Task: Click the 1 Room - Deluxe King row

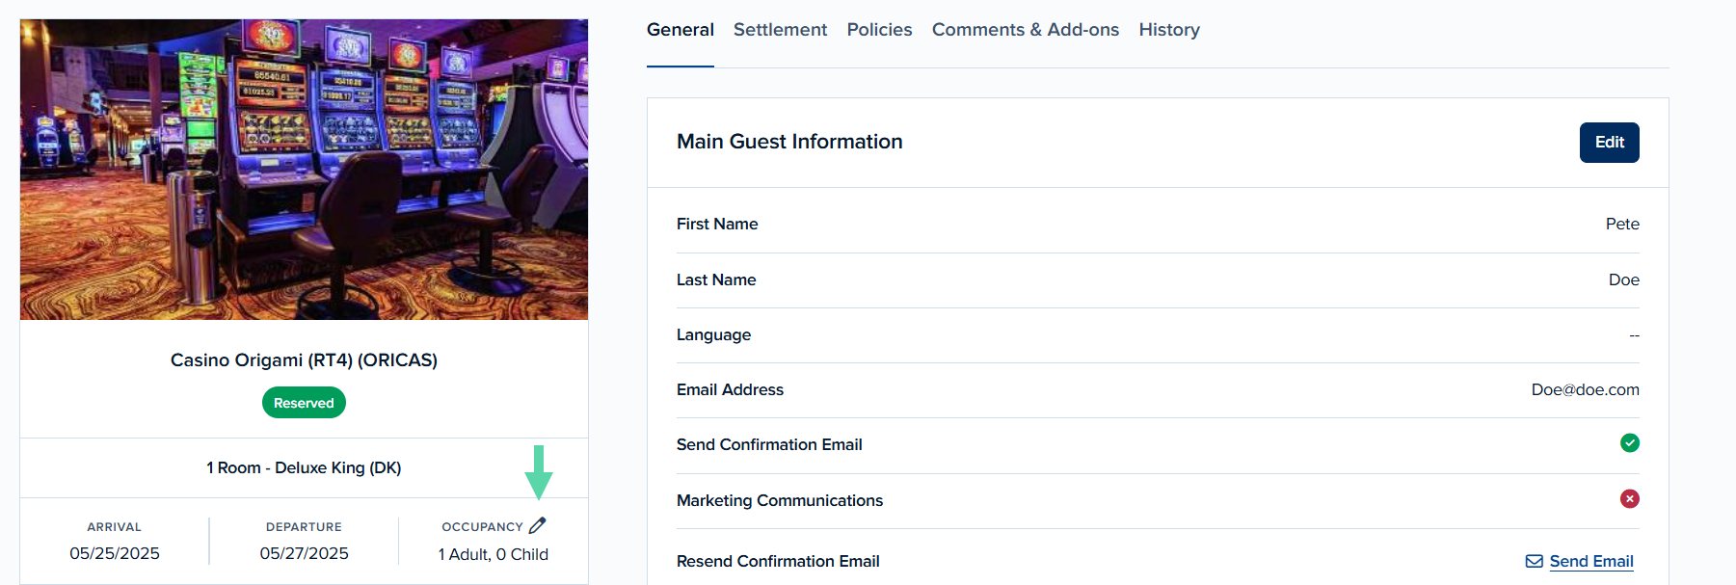Action: 304,467
